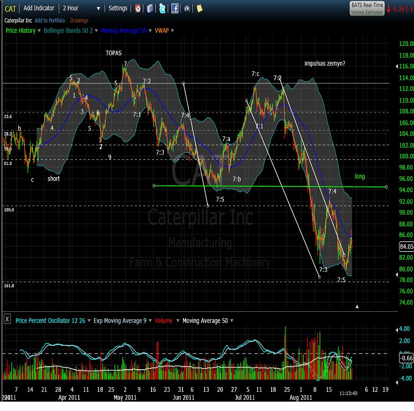This screenshot has width=414, height=411.
Task: Click the 23.6 Fibonacci level label
Action: coord(8,116)
